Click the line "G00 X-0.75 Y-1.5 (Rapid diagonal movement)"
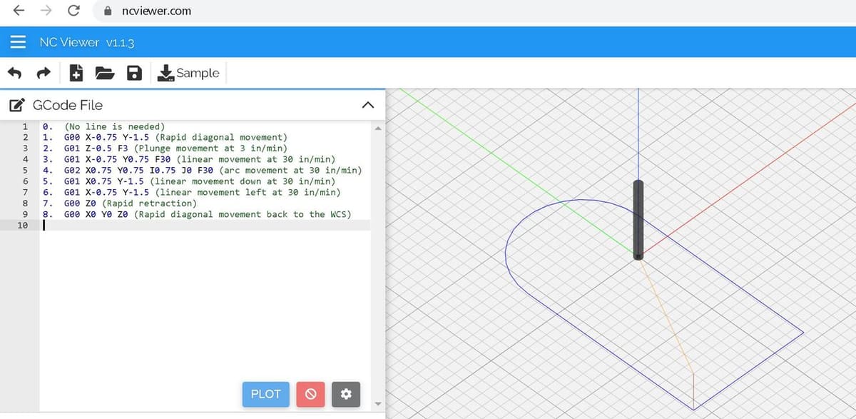The height and width of the screenshot is (419, 856). pyautogui.click(x=175, y=137)
